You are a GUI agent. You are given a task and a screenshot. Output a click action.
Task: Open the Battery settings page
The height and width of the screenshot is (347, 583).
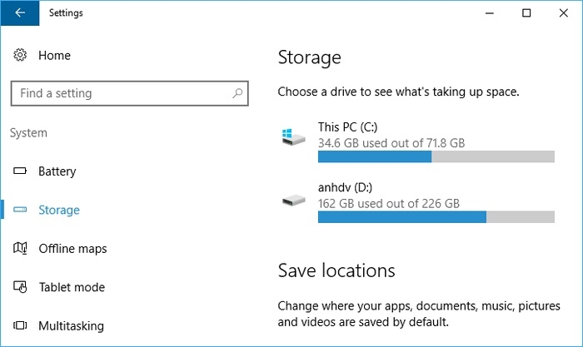click(57, 171)
